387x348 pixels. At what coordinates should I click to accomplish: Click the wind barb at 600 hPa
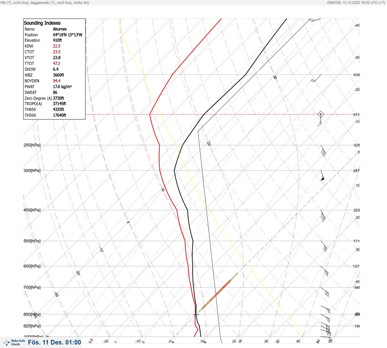coord(324,271)
